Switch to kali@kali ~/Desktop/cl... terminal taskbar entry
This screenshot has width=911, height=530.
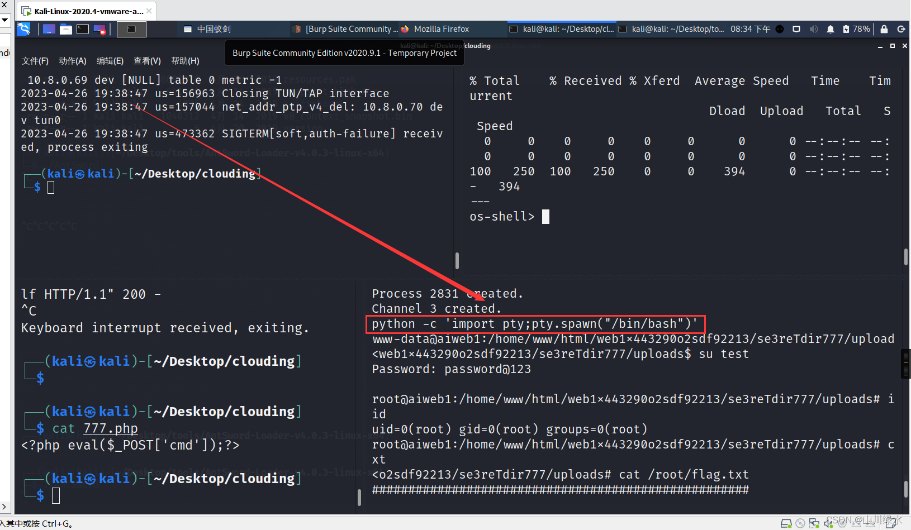(562, 29)
